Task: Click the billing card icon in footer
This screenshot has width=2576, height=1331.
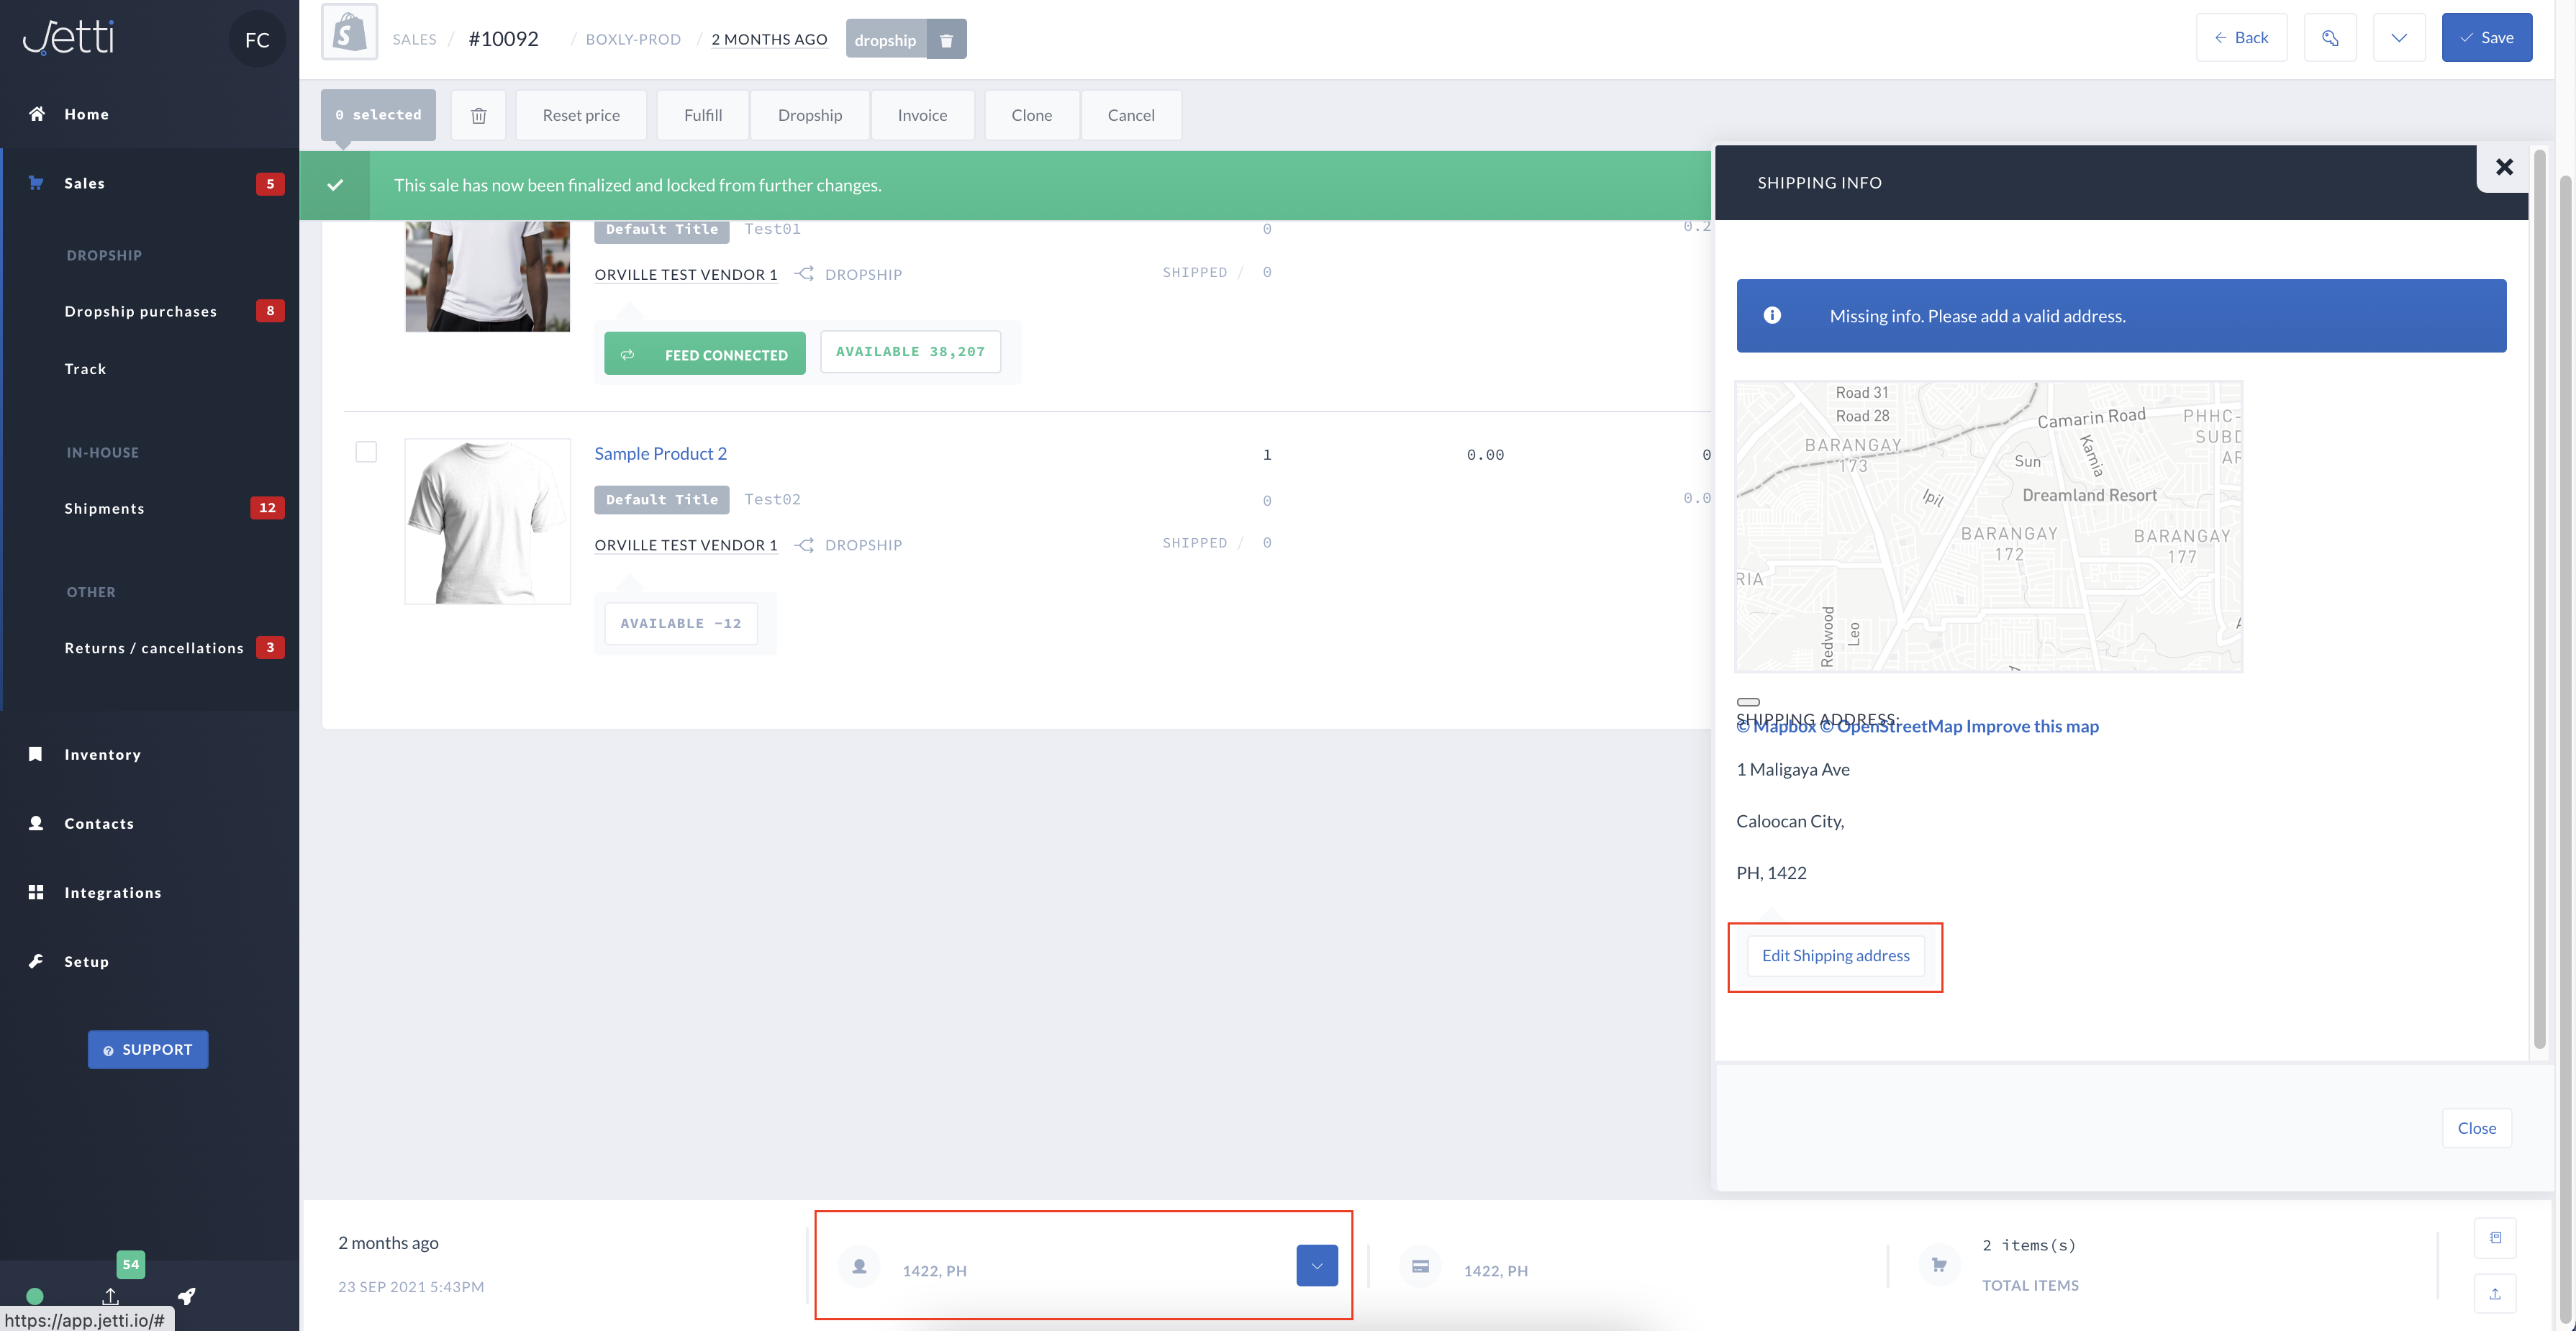Action: coord(1420,1266)
